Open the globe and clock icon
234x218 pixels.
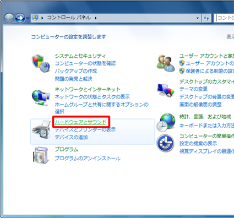(166, 122)
